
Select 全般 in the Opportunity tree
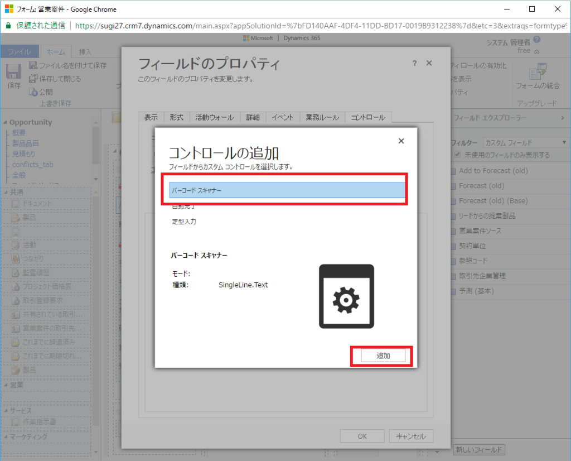pos(19,175)
